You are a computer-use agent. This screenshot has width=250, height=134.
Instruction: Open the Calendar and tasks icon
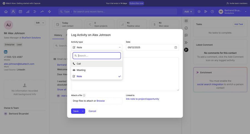(x=20, y=12)
